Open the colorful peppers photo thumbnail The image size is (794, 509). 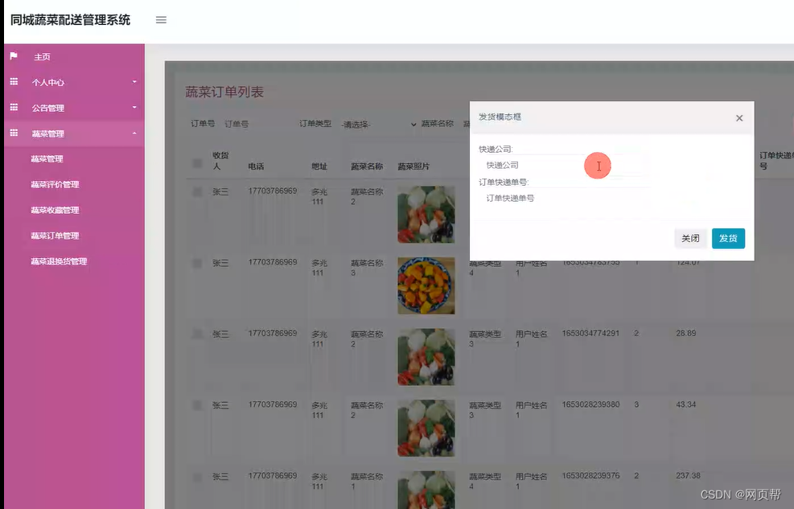426,285
